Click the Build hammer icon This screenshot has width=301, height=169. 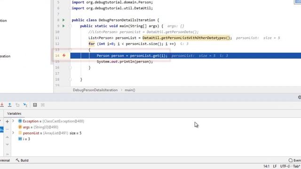coord(17,160)
